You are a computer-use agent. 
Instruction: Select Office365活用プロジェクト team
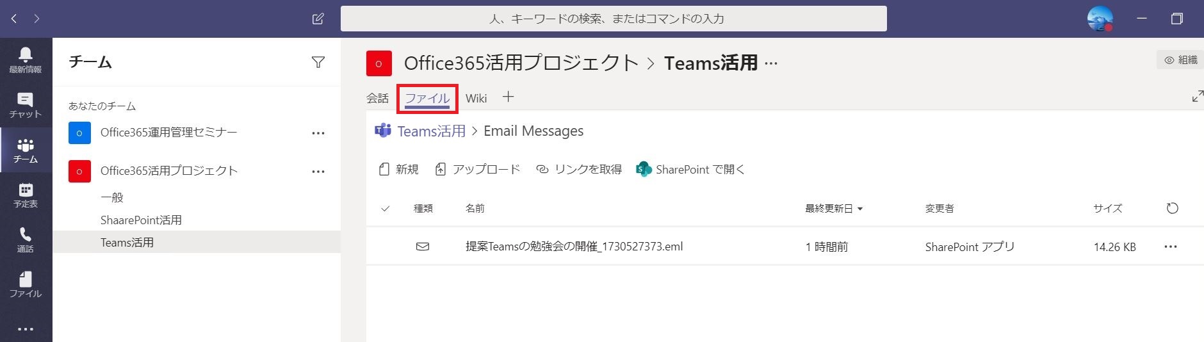[x=197, y=171]
